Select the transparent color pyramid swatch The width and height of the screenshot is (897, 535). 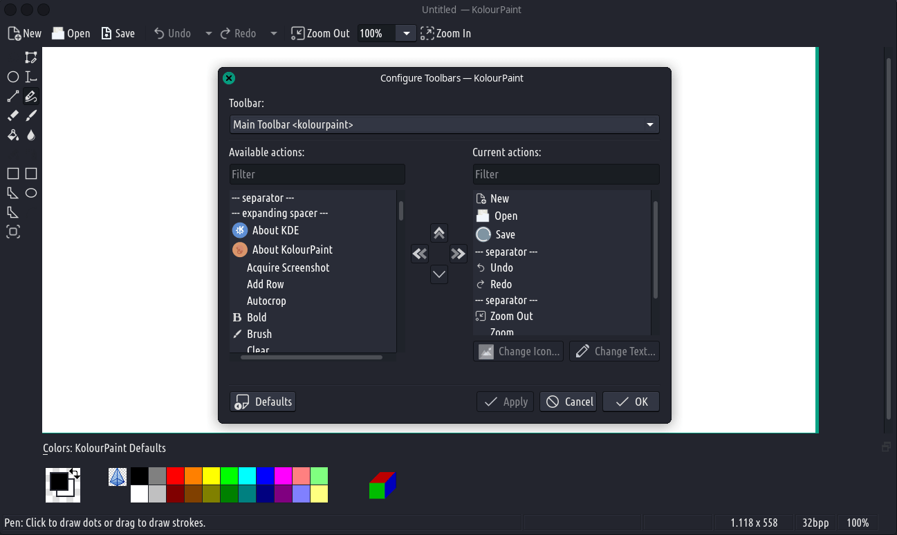pos(118,477)
